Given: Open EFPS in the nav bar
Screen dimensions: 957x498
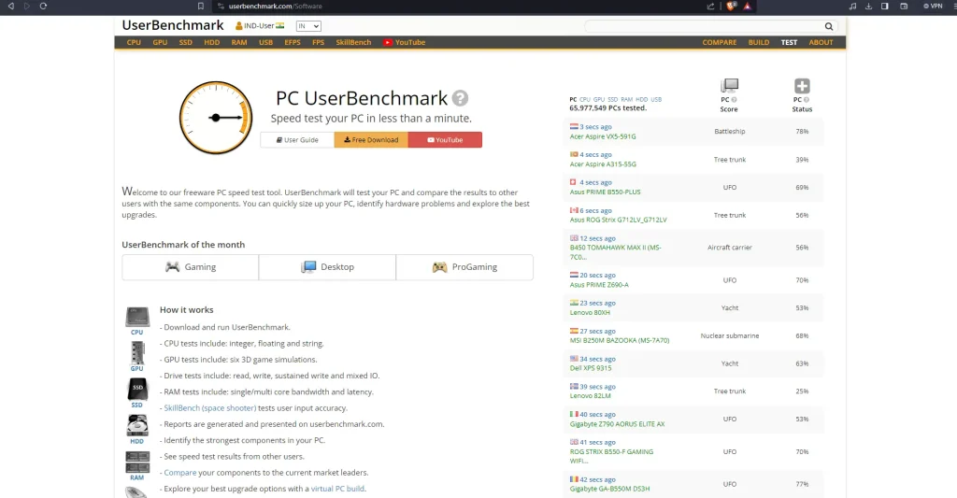Looking at the screenshot, I should tap(293, 43).
